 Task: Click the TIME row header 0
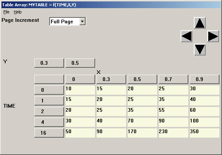pyautogui.click(x=49, y=90)
